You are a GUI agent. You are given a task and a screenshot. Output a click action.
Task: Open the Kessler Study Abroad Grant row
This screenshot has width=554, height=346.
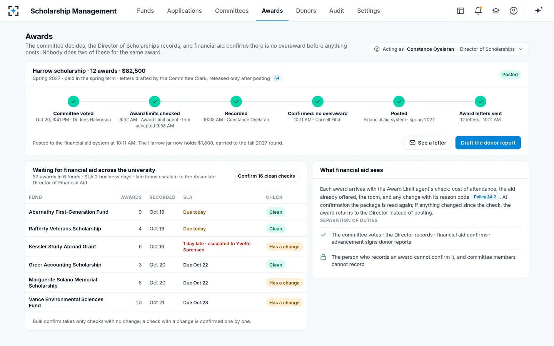[x=166, y=247]
